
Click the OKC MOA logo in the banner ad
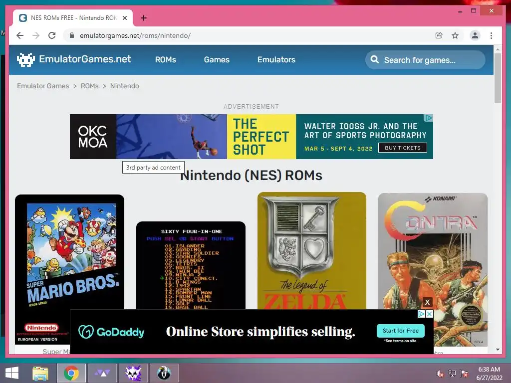tap(93, 137)
